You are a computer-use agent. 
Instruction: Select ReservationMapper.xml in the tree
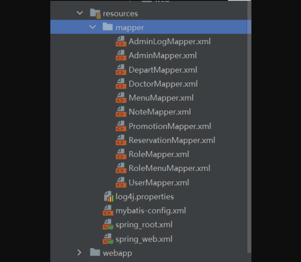[172, 140]
